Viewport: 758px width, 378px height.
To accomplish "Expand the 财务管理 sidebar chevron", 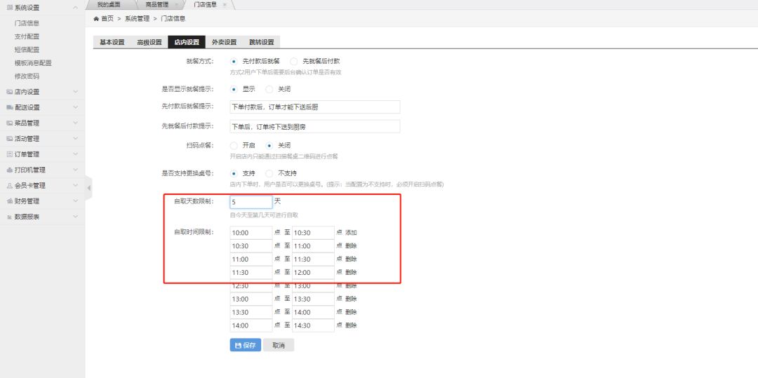I will 75,201.
